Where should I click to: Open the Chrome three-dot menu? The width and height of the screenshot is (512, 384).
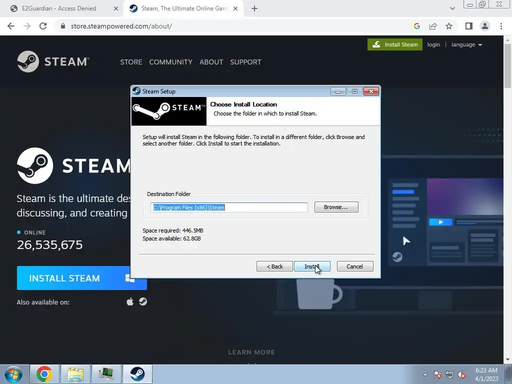click(x=501, y=26)
